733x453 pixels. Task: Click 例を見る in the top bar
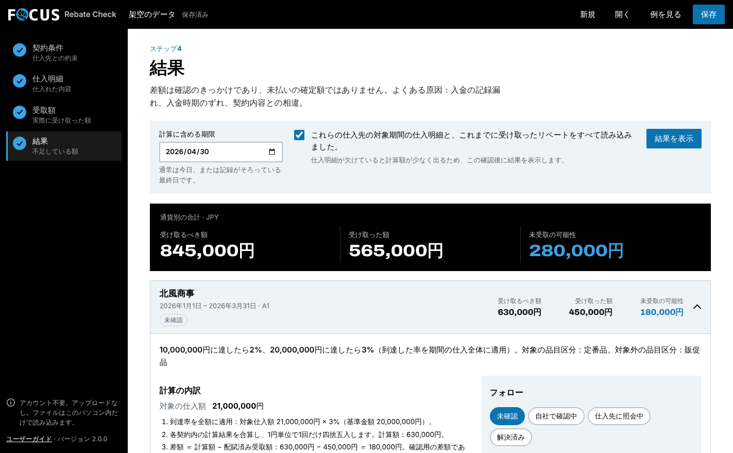tap(666, 14)
